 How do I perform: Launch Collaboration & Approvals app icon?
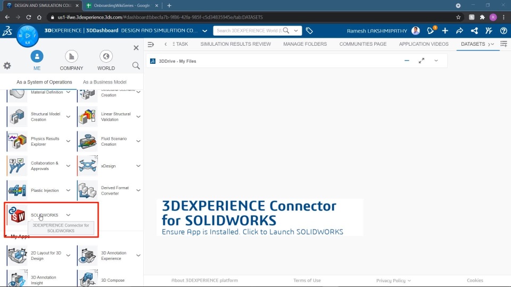pyautogui.click(x=17, y=166)
